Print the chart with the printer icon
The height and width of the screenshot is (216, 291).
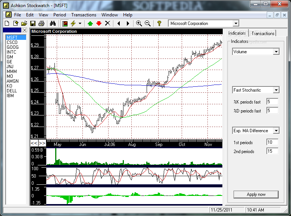tap(41, 23)
